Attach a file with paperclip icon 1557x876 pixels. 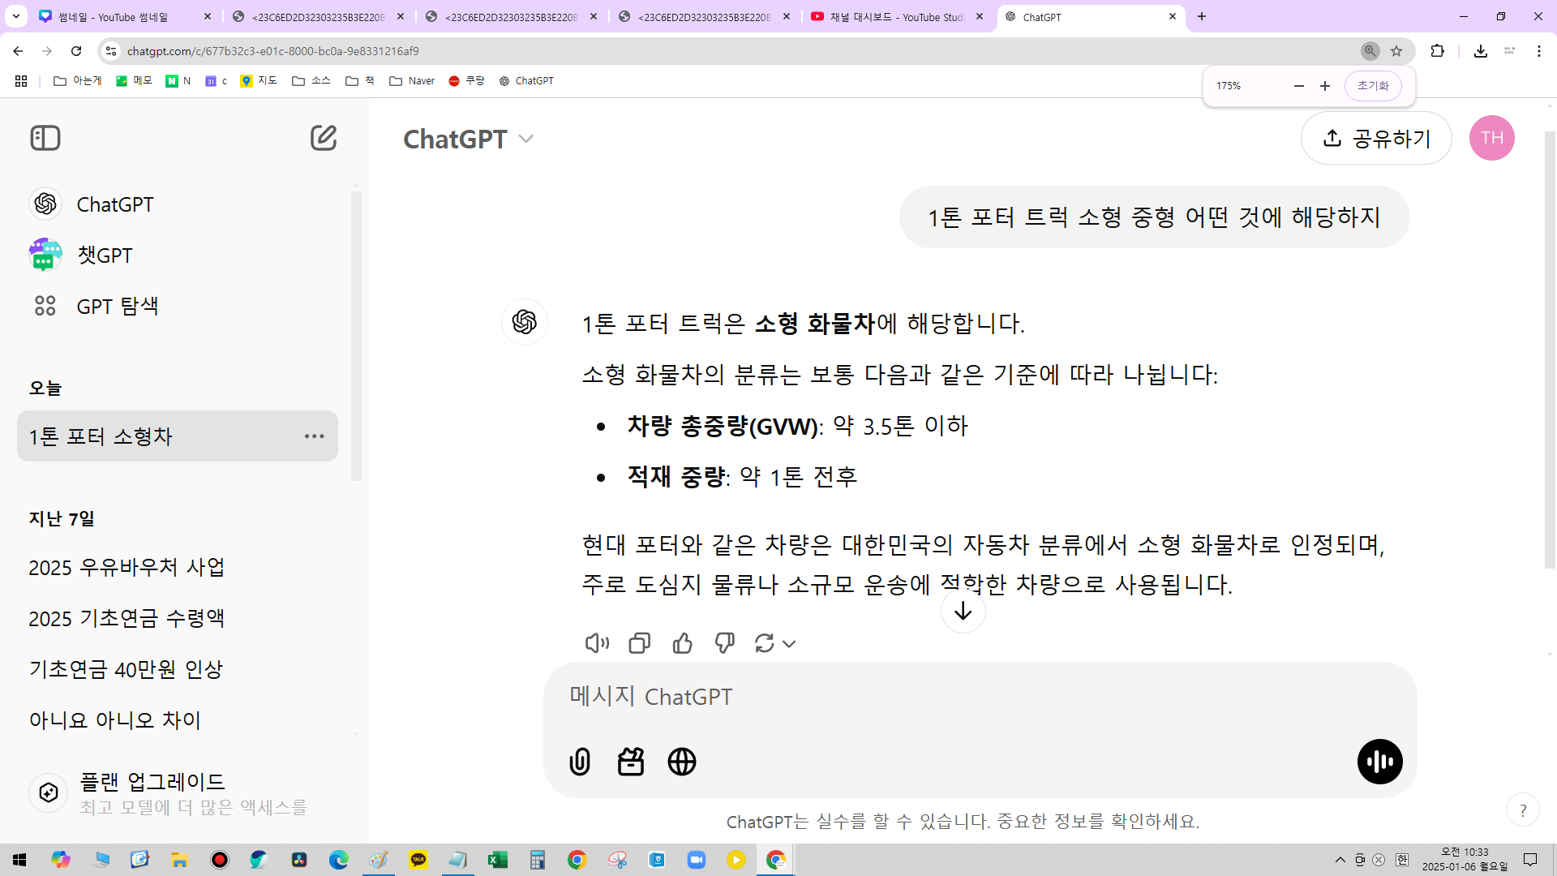pos(580,762)
